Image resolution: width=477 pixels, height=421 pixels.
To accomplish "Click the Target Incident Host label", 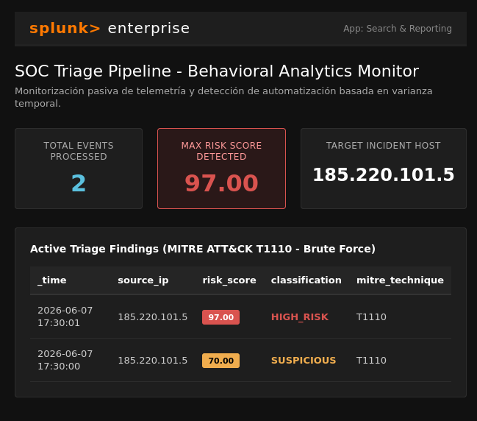I will (x=384, y=146).
